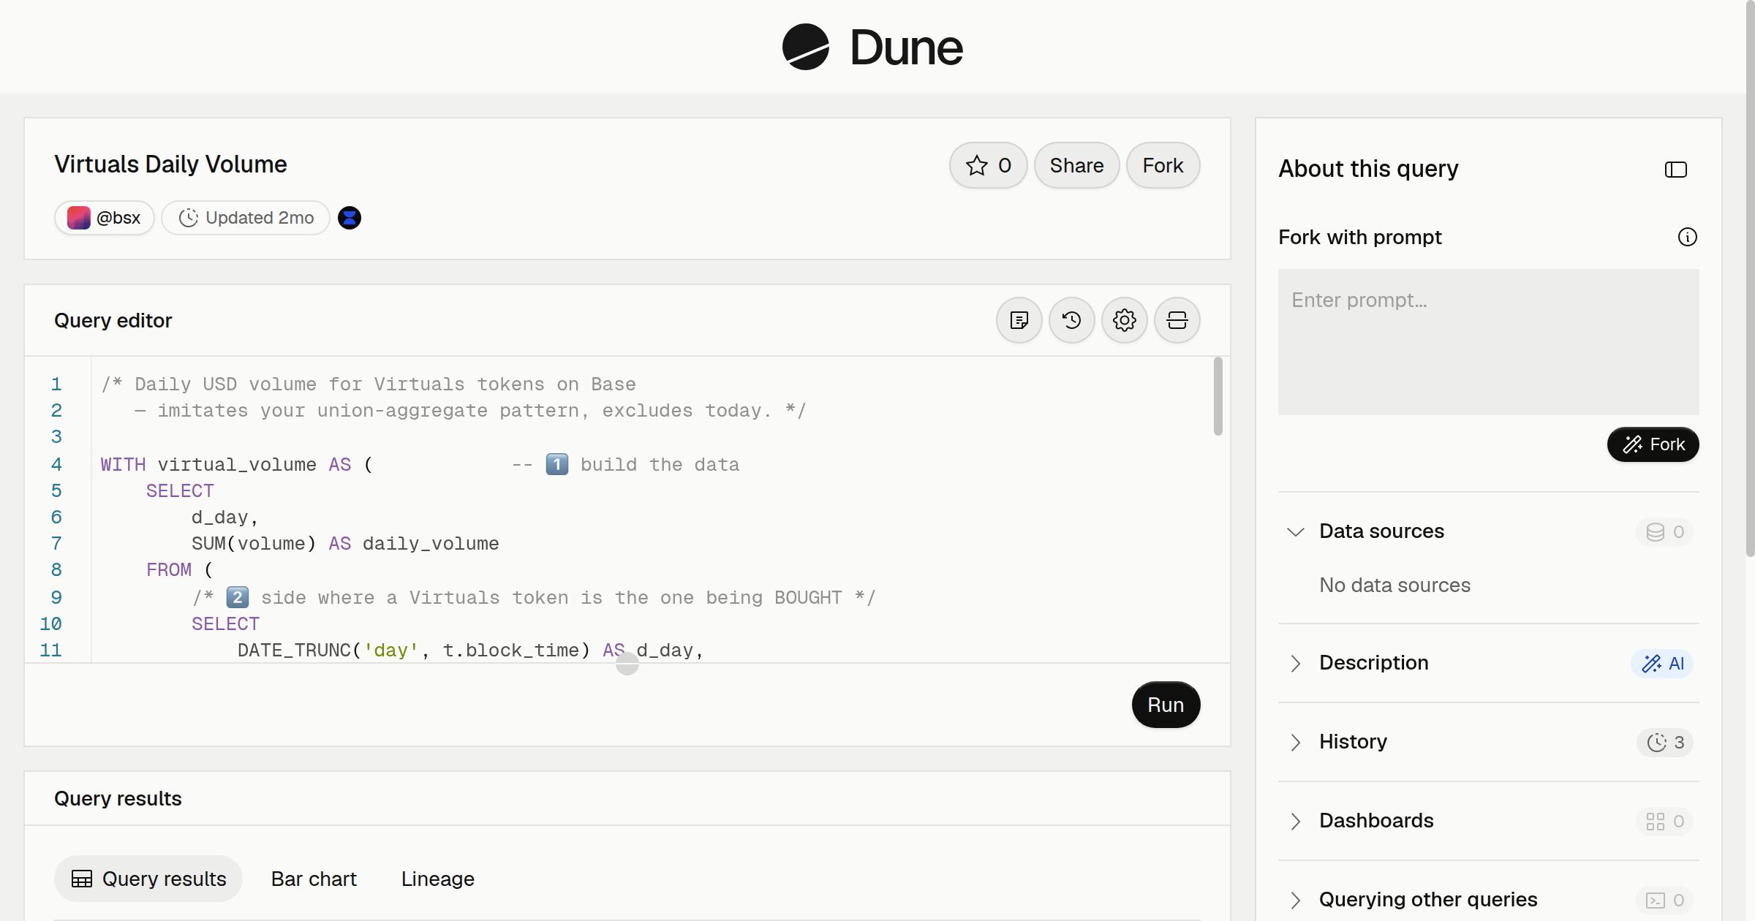Click the editor resize handle
This screenshot has height=921, width=1755.
click(627, 664)
